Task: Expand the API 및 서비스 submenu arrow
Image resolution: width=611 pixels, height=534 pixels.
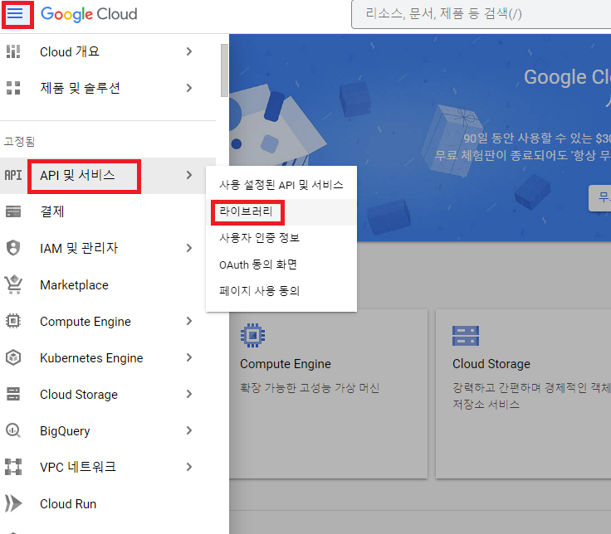Action: point(189,175)
